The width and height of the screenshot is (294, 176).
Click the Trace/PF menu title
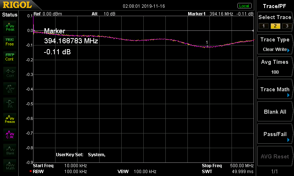point(275,6)
